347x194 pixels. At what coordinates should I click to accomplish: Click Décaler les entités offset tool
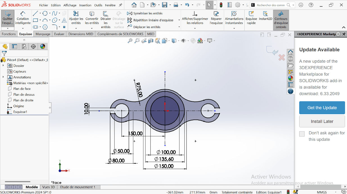click(x=105, y=14)
